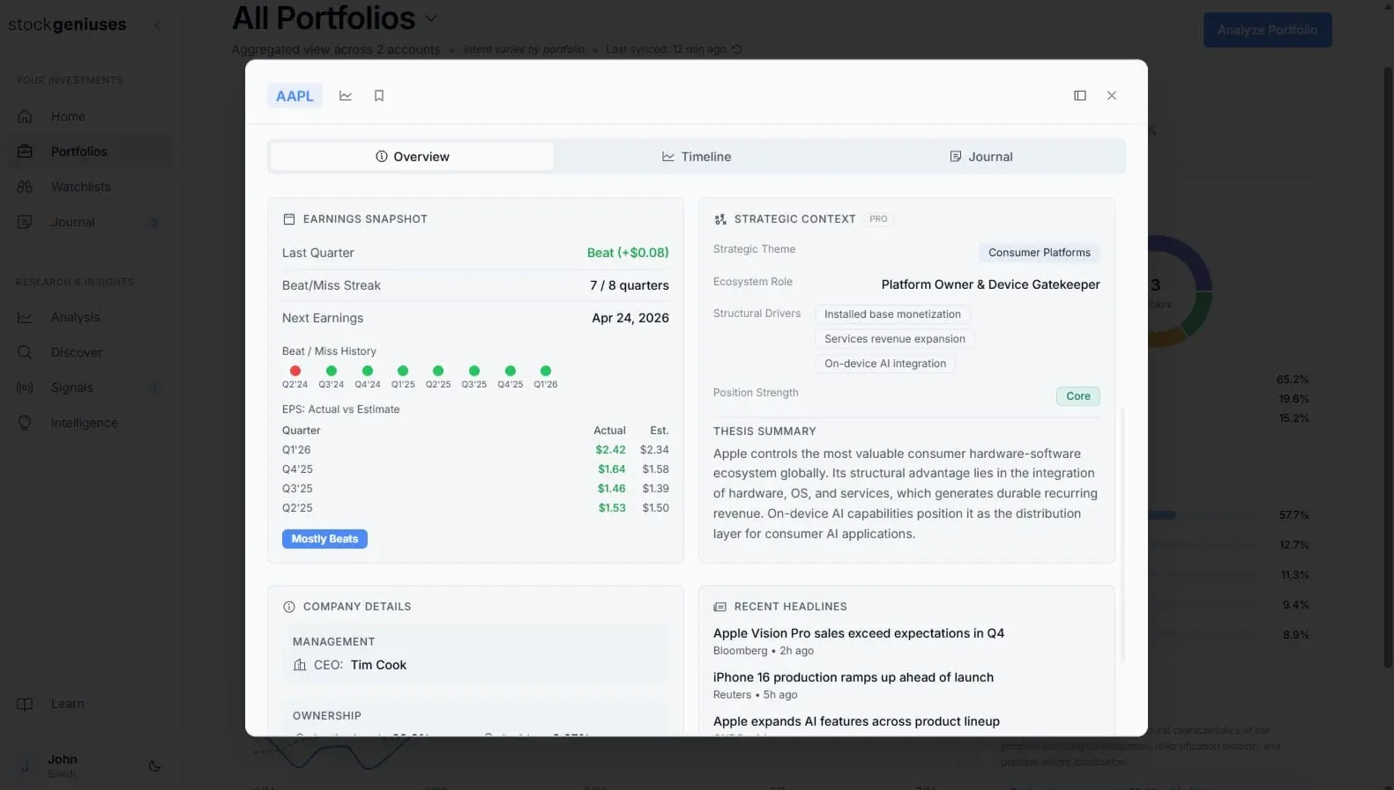This screenshot has width=1394, height=790.
Task: Click the red Q2'24 miss dot
Action: click(295, 371)
